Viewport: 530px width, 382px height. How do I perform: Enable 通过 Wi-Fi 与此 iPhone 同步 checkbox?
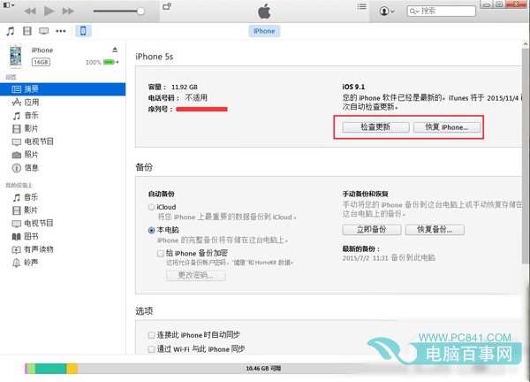point(151,349)
